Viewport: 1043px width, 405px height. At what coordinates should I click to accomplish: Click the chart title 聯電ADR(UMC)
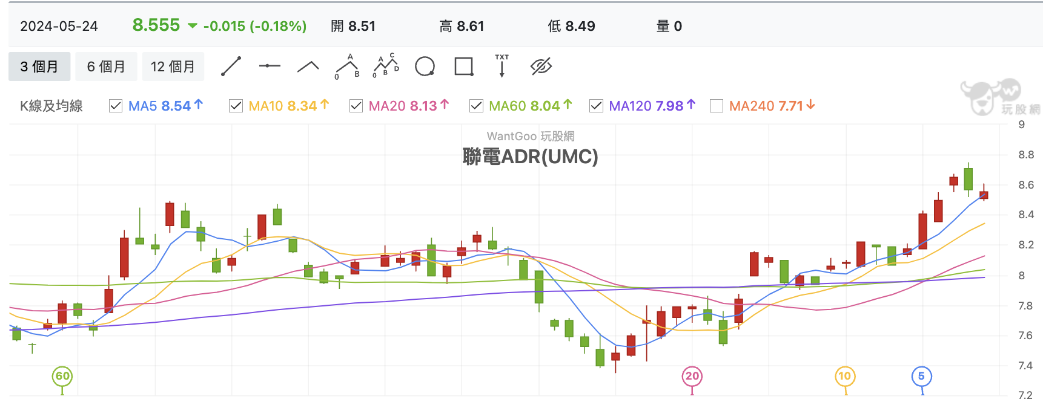click(x=530, y=157)
